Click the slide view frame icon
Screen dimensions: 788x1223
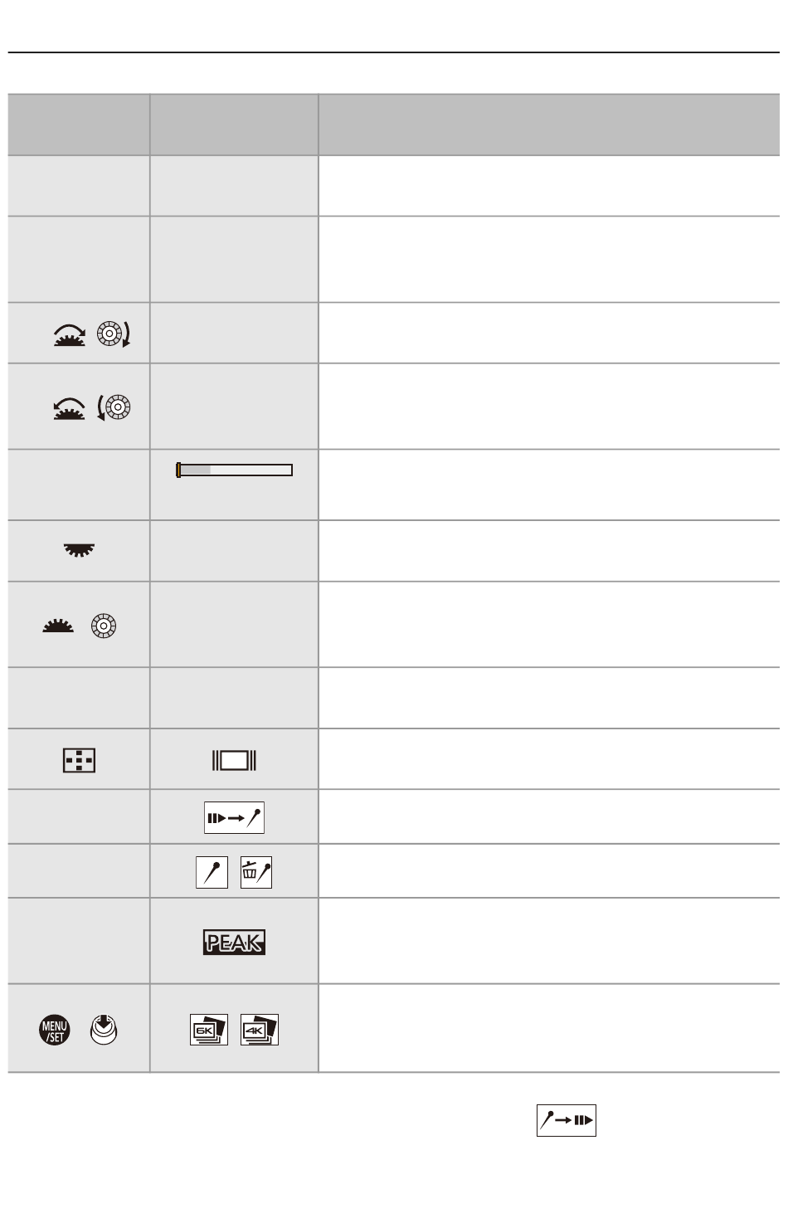[234, 760]
